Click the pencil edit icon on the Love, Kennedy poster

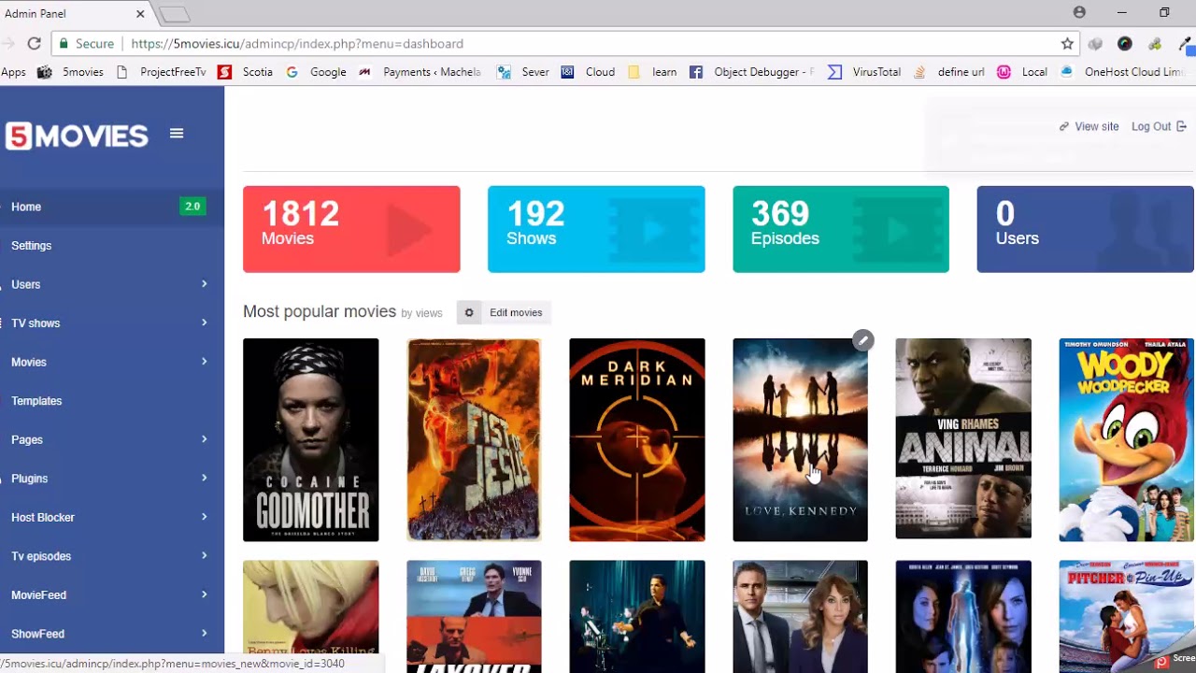863,340
